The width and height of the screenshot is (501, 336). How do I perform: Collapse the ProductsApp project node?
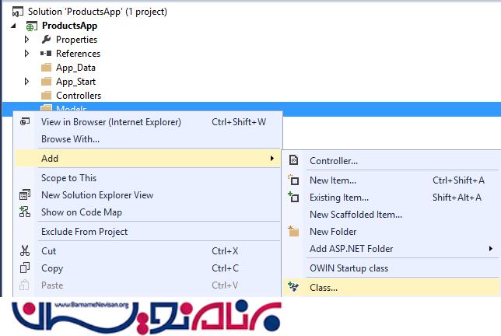point(13,26)
